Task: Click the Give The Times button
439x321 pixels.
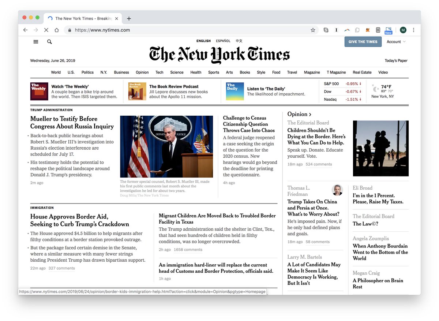Action: (x=363, y=42)
